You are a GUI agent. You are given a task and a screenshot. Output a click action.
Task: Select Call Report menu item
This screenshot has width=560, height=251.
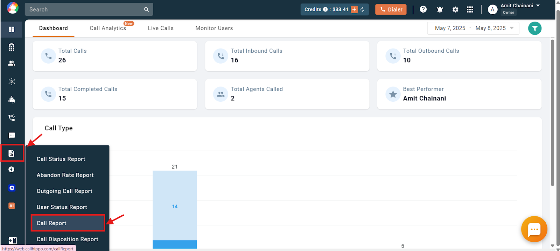pos(68,223)
